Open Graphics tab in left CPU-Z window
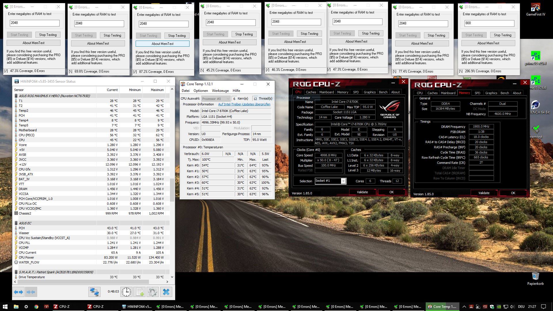This screenshot has width=553, height=311. click(x=370, y=92)
